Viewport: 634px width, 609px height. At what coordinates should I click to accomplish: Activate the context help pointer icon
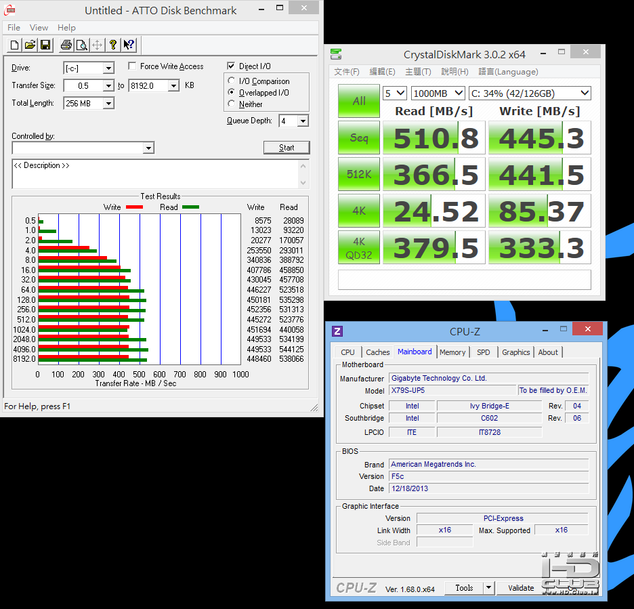coord(129,45)
